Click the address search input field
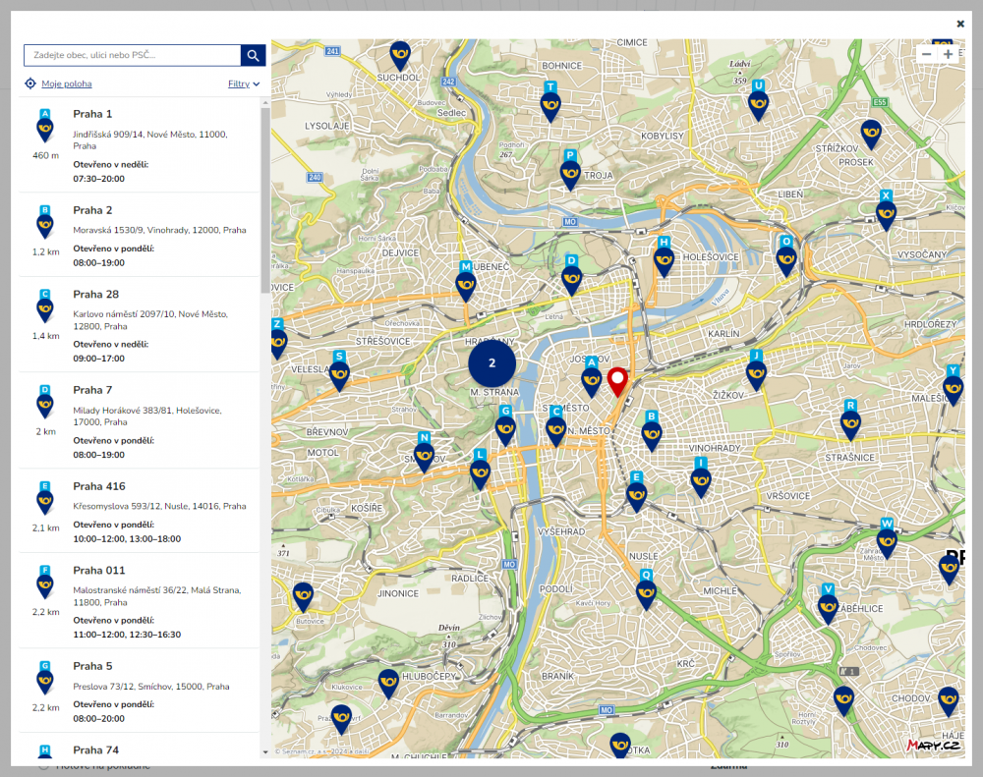 click(x=133, y=55)
